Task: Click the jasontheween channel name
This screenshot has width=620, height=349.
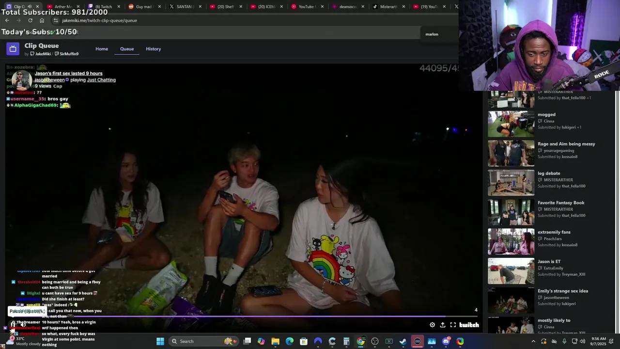Action: [49, 79]
